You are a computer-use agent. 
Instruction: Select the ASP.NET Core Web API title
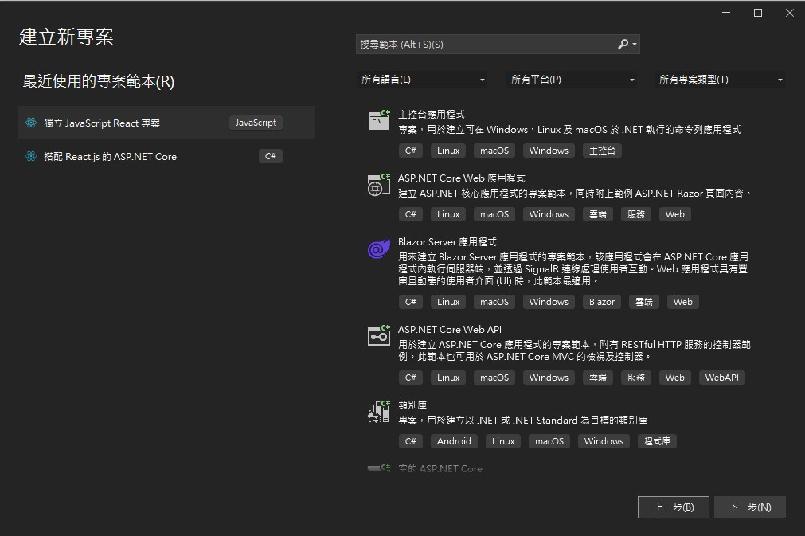[x=450, y=330]
